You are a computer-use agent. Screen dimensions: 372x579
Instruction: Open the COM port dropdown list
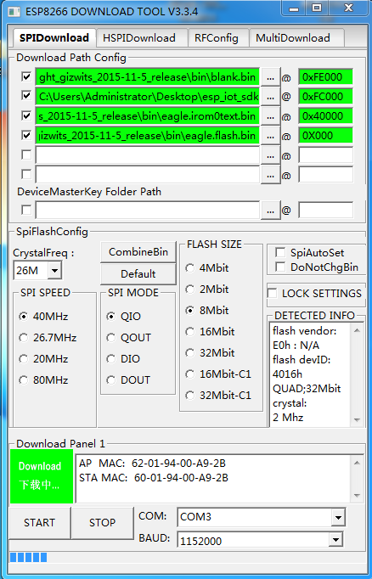pos(338,517)
